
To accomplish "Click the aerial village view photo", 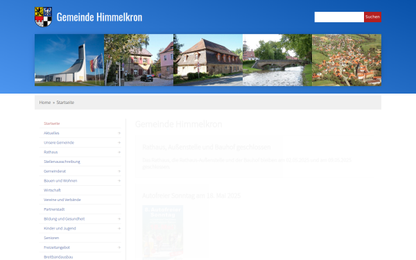I will (347, 60).
